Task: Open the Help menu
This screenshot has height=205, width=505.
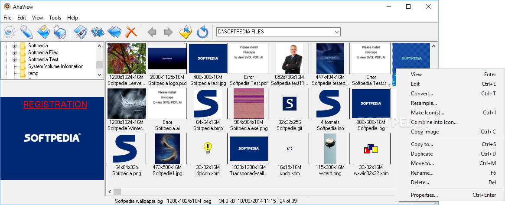Action: coord(72,18)
